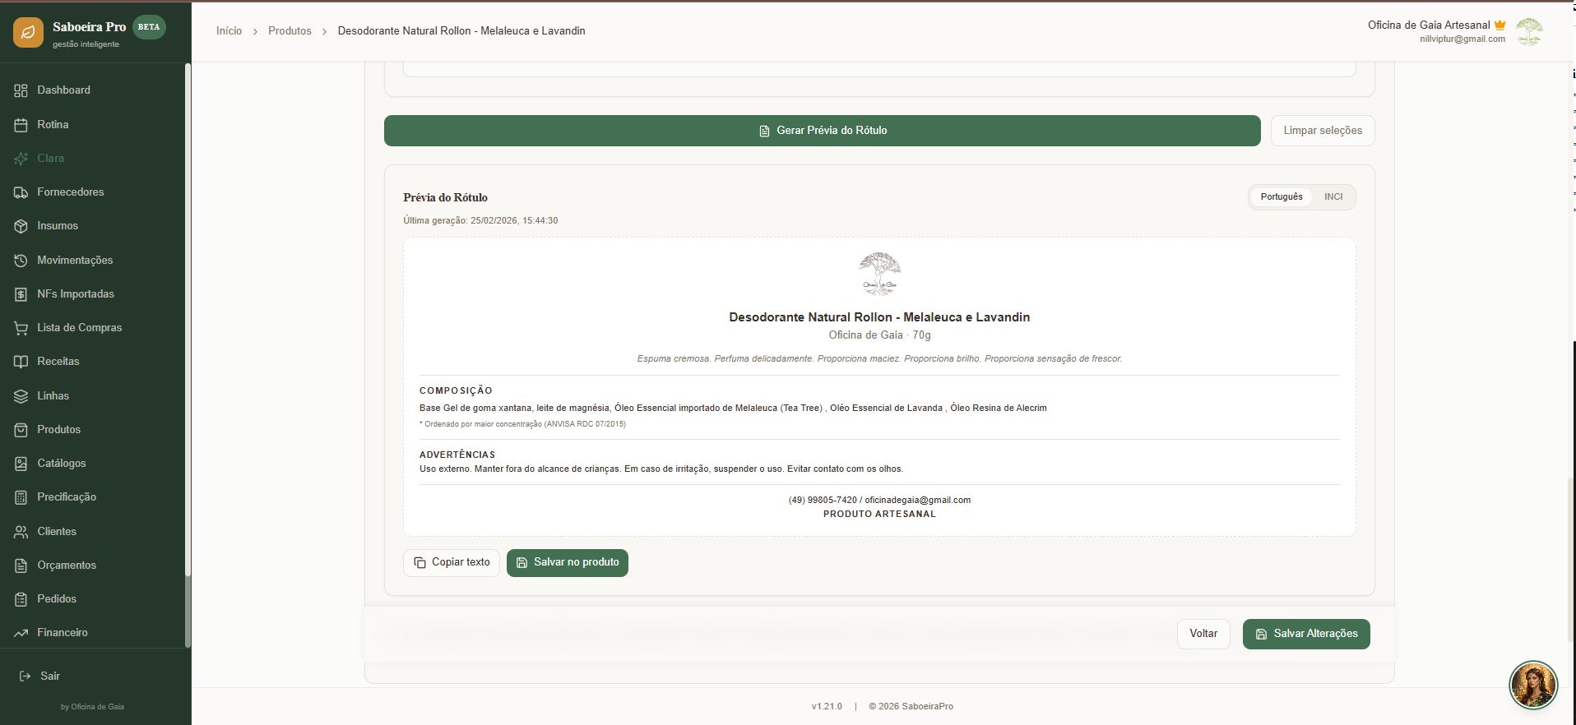The image size is (1576, 725).
Task: Click the Lista de Compras cart icon
Action: [x=21, y=328]
